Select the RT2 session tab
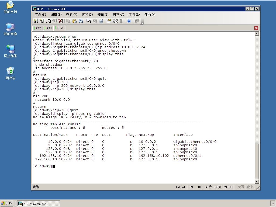The height and width of the screenshot is (207, 276). (x=59, y=28)
